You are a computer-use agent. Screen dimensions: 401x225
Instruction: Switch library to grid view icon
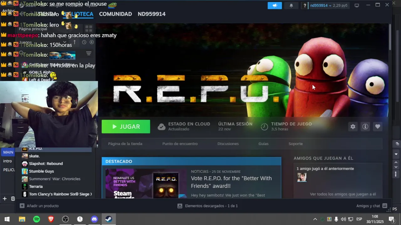point(89,28)
